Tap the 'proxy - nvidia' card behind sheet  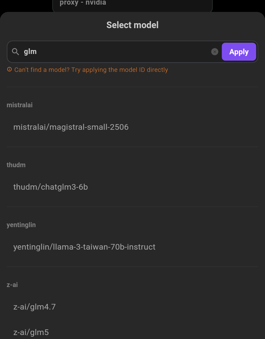pyautogui.click(x=132, y=5)
